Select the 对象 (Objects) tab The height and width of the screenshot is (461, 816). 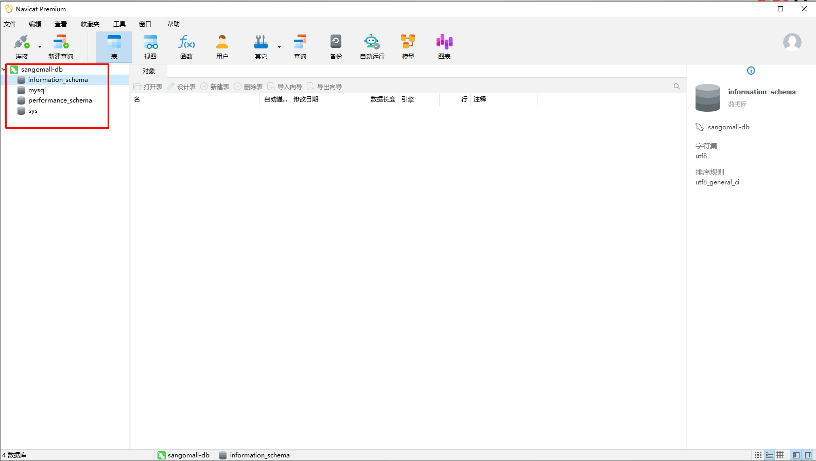pyautogui.click(x=149, y=71)
